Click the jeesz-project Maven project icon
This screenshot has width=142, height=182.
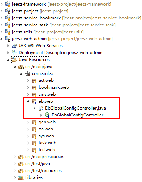click(x=8, y=11)
